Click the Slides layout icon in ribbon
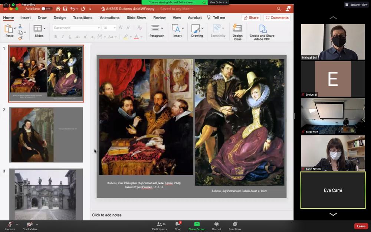Viewport: 371px width, 232px height. 37,28
